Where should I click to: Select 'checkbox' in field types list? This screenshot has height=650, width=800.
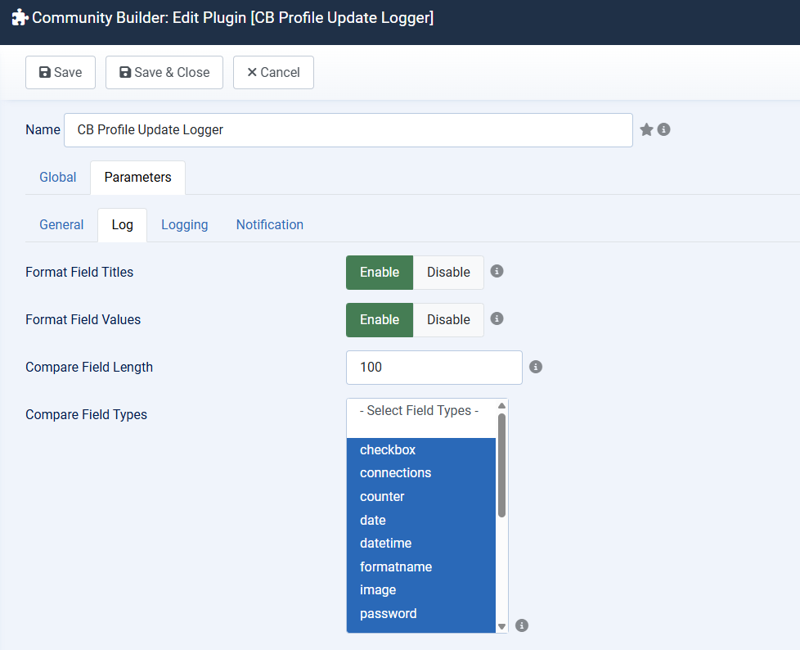tap(421, 450)
